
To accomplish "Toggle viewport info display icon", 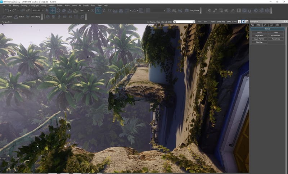I will coord(240,22).
